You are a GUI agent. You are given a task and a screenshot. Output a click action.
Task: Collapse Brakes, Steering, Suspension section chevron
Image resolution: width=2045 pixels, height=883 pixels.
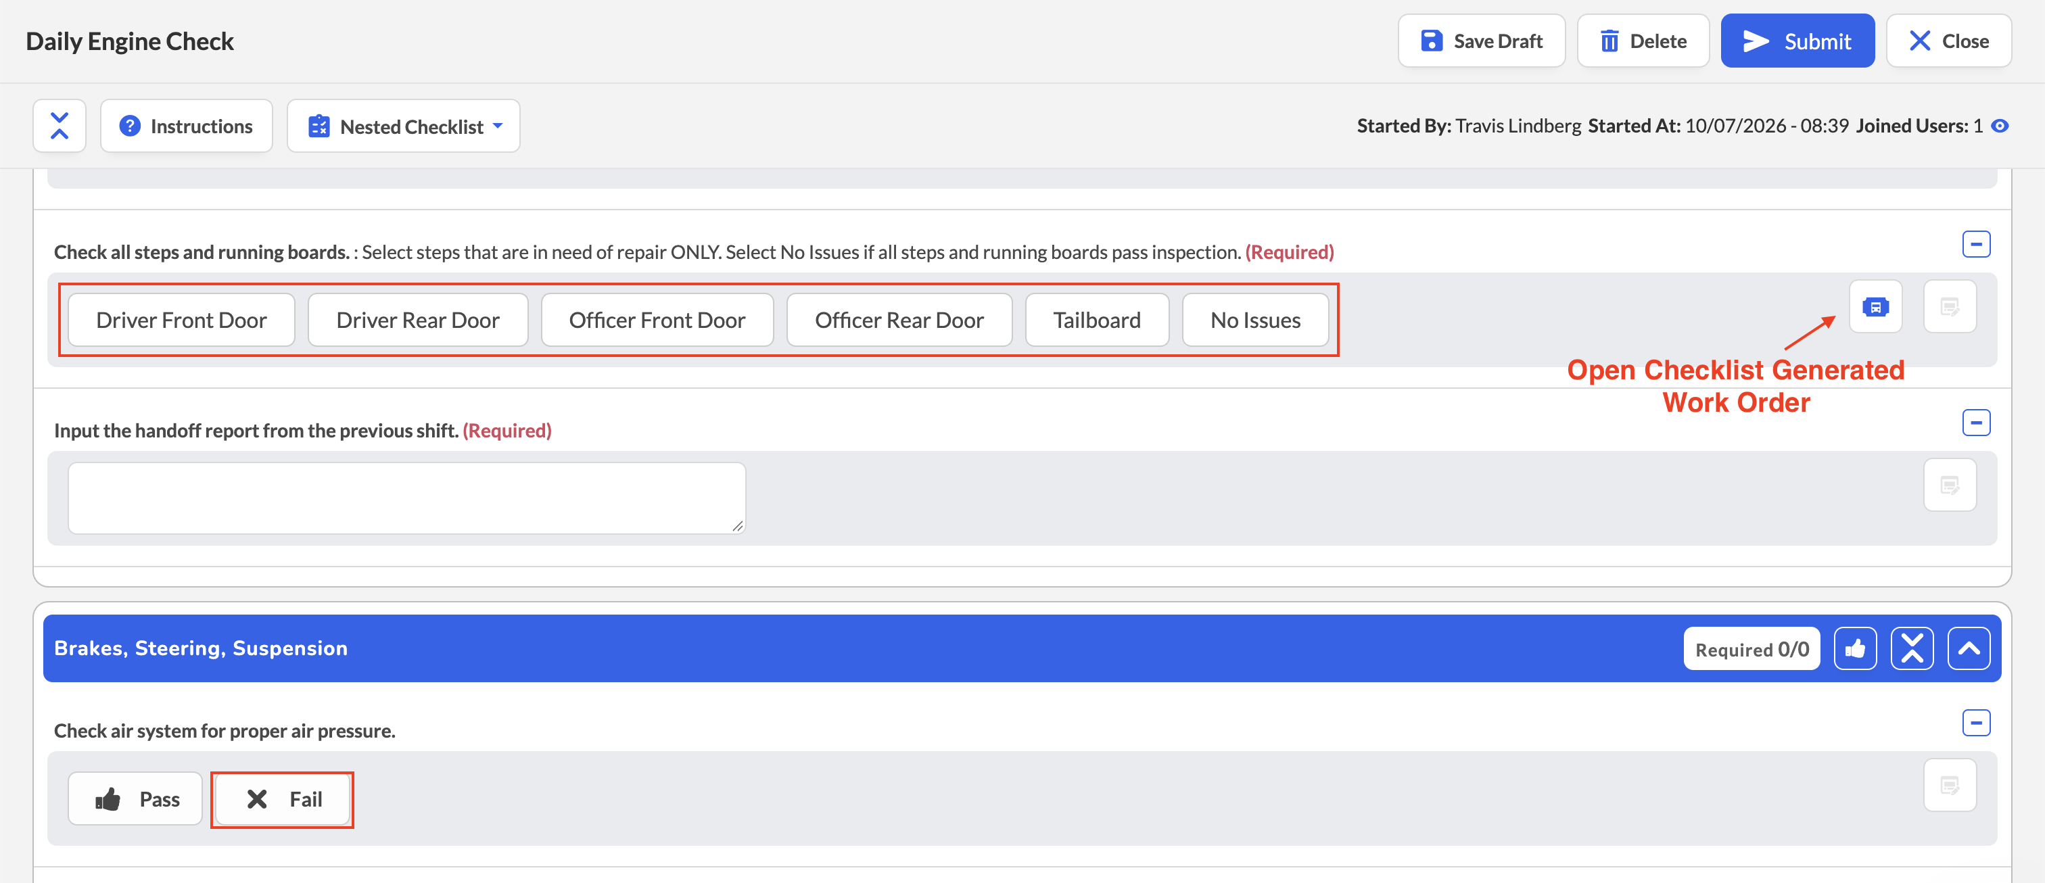click(1969, 648)
